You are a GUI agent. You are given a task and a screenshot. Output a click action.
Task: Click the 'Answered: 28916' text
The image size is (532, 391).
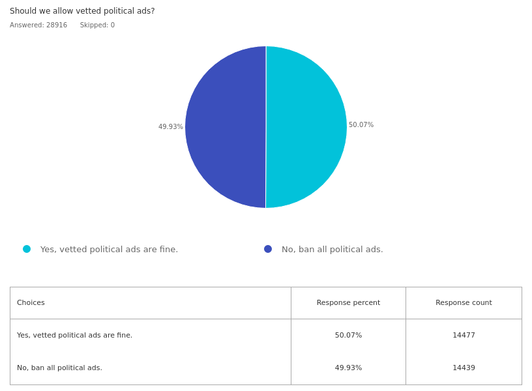tap(38, 25)
